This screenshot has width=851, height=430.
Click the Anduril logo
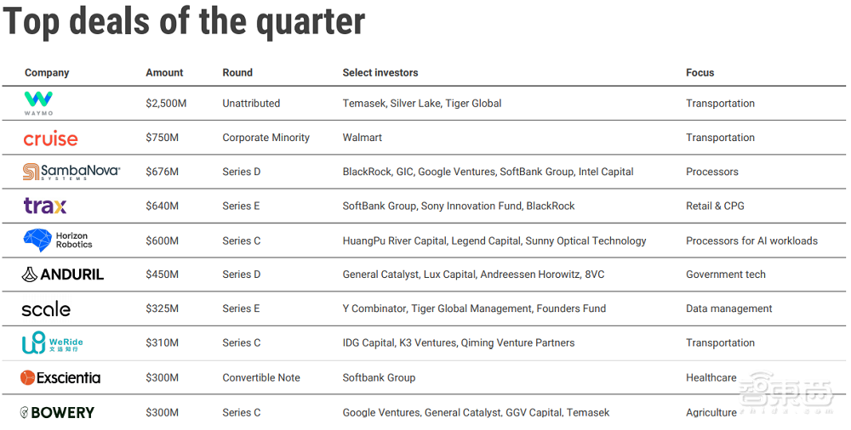pyautogui.click(x=62, y=274)
